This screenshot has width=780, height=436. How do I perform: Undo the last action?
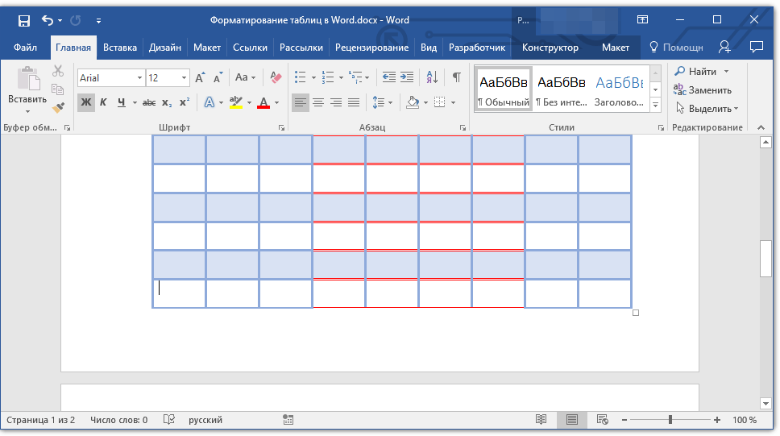(x=48, y=20)
